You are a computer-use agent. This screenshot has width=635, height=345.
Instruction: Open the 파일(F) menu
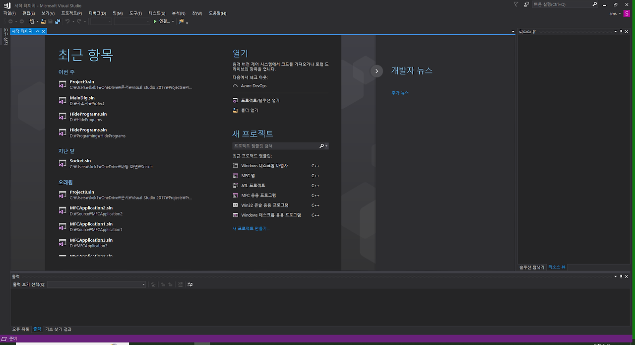[9, 13]
